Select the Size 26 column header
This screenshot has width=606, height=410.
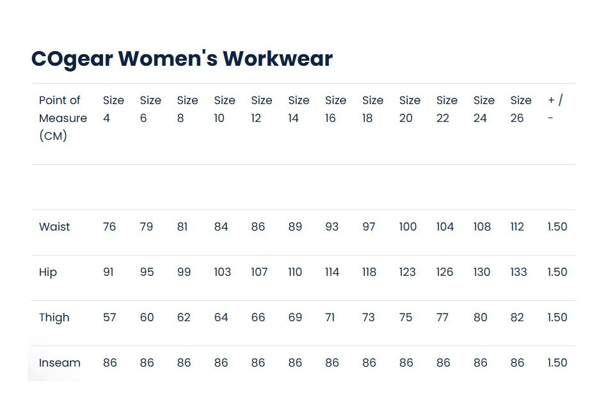click(x=521, y=109)
